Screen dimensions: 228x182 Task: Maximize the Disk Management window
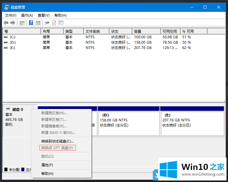coord(205,7)
